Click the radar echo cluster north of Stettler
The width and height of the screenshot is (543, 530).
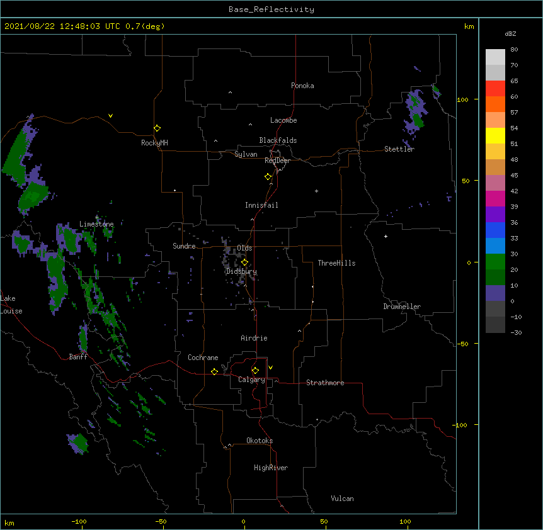[416, 111]
